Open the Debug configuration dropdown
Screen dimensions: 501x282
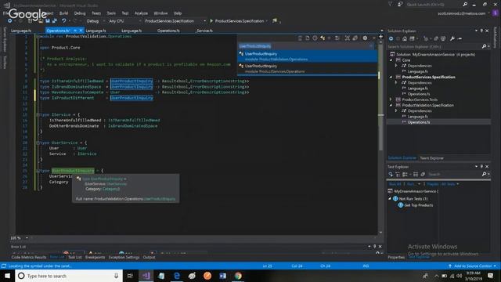click(x=96, y=21)
